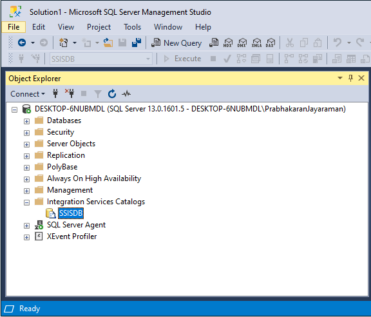Open the Tools menu
The image size is (371, 317).
[x=132, y=27]
